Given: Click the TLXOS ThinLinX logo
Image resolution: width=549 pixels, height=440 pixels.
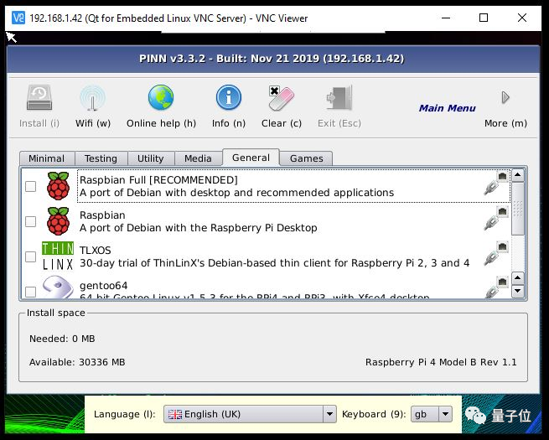Looking at the screenshot, I should (x=58, y=256).
